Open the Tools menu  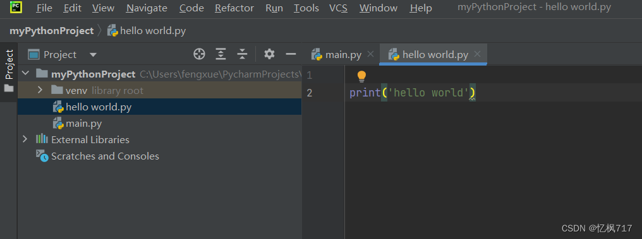click(x=306, y=8)
